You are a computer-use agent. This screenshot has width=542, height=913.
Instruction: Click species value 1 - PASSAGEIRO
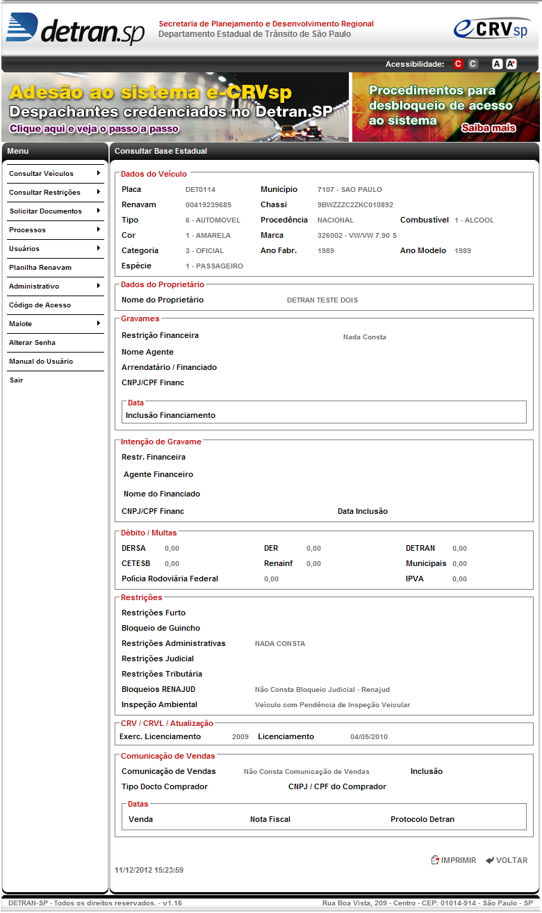214,266
